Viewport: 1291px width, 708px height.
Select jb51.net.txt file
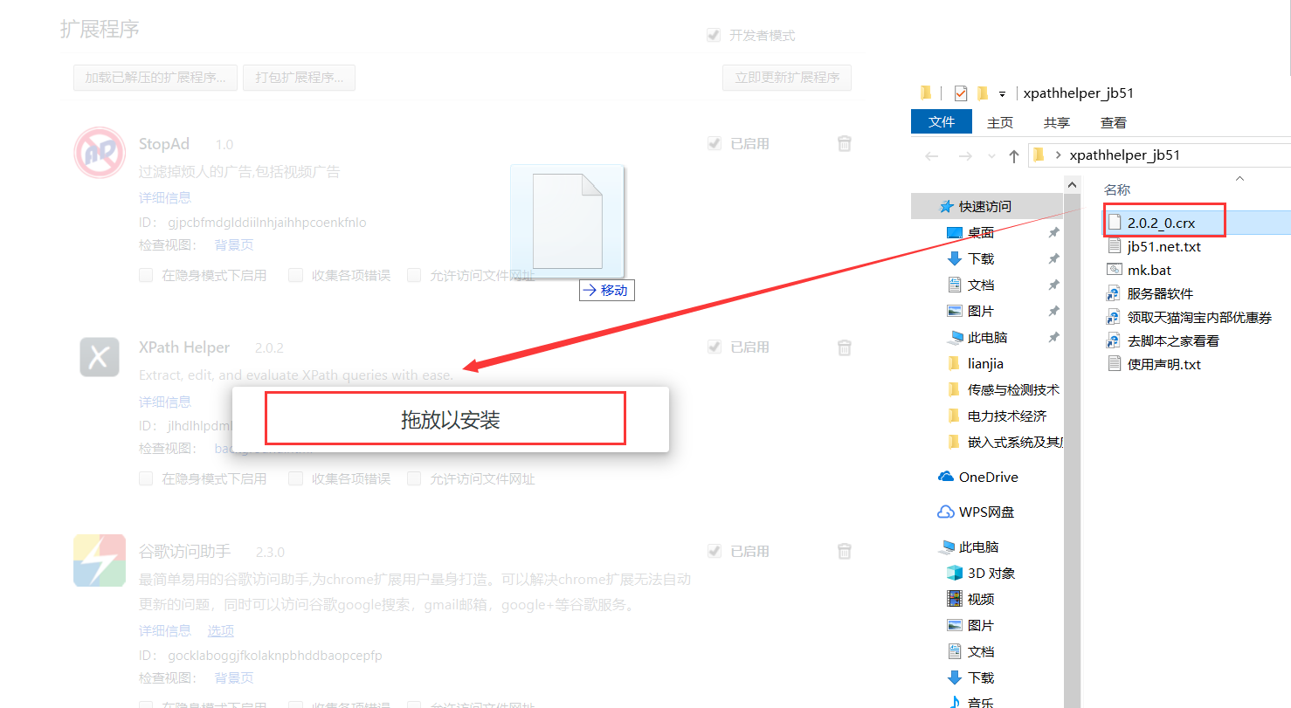click(x=1154, y=246)
